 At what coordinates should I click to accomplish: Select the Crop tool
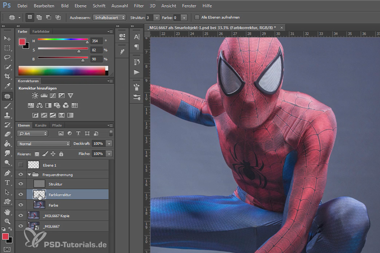point(7,76)
